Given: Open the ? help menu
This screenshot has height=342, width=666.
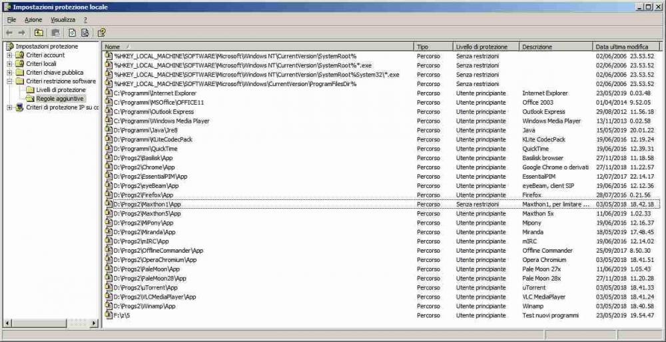Looking at the screenshot, I should (85, 19).
